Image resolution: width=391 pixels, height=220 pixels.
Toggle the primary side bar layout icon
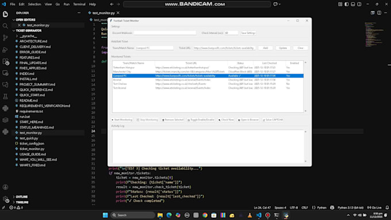coord(347,4)
